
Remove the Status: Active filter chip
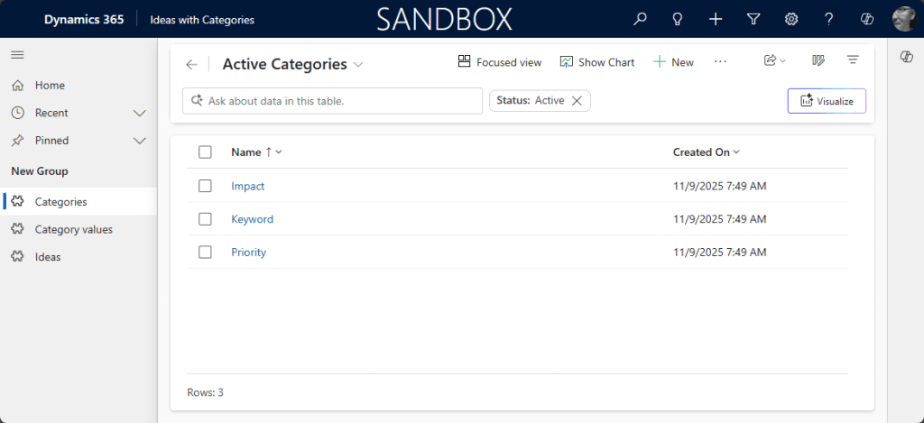click(x=577, y=101)
